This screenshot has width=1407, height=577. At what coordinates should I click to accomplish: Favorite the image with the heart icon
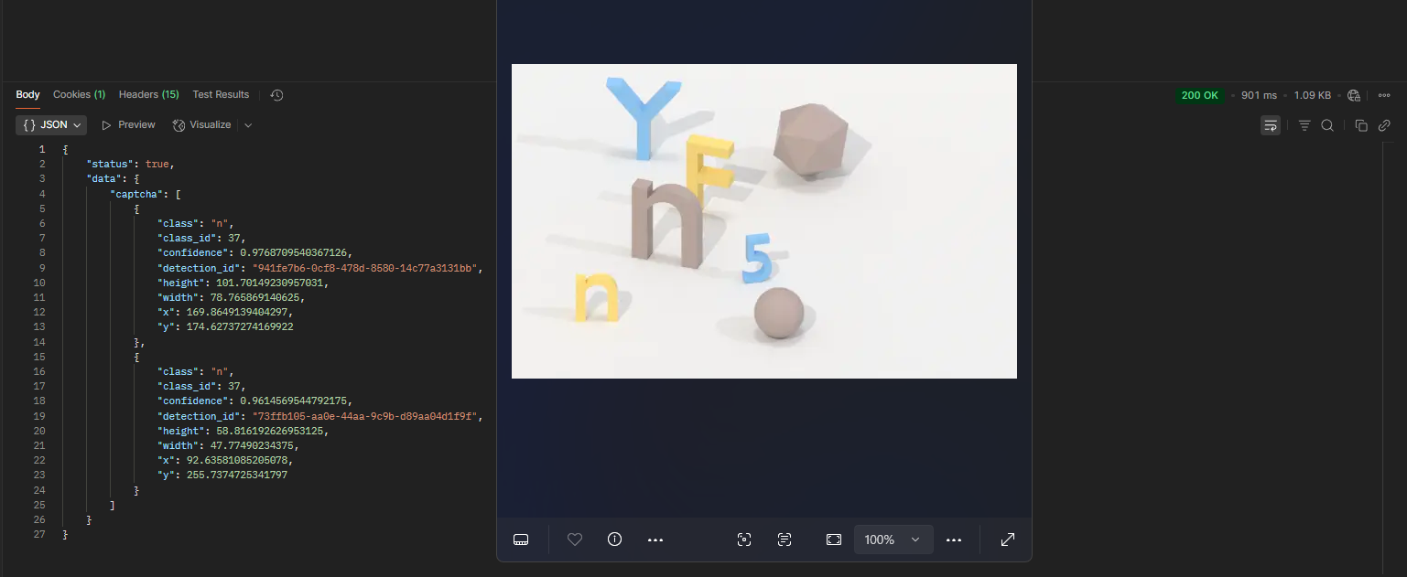tap(574, 540)
